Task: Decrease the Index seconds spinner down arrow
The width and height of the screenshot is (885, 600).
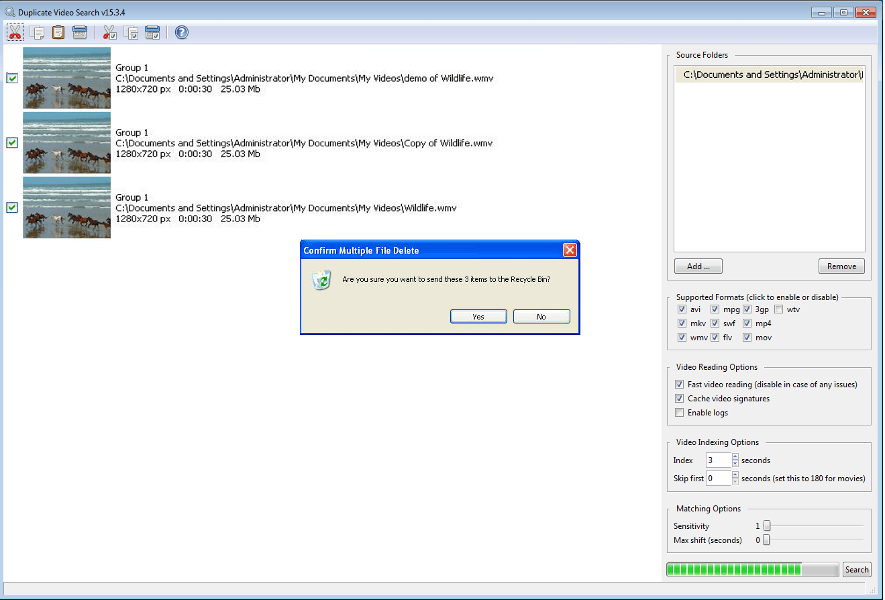Action: [x=735, y=464]
